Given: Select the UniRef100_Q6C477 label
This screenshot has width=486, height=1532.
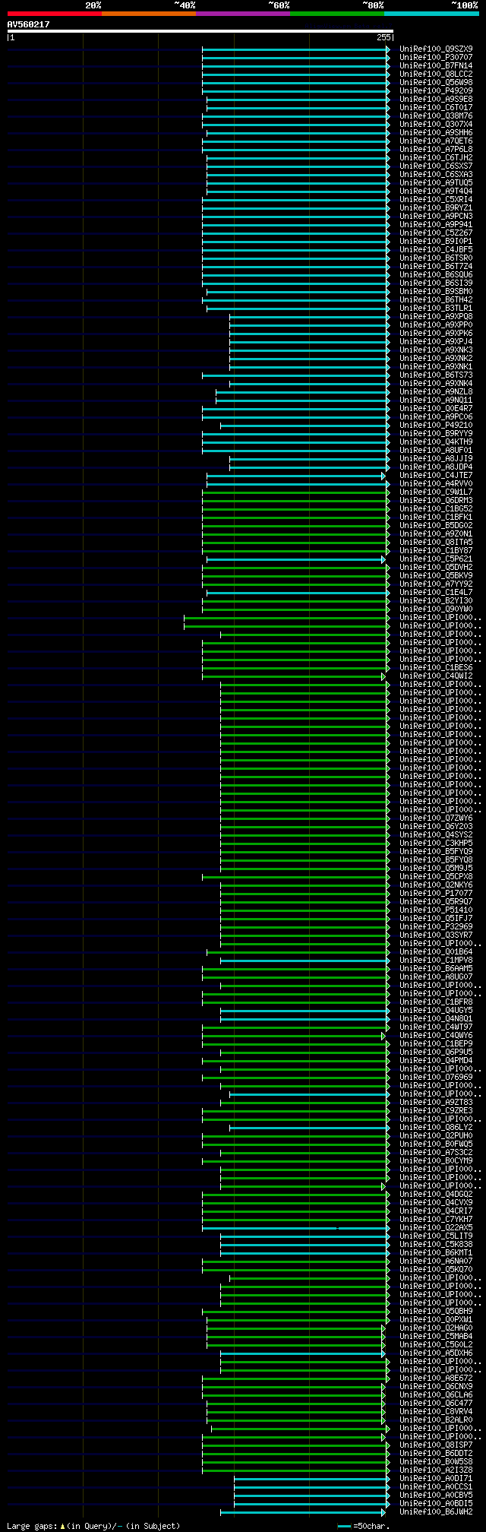Looking at the screenshot, I should pyautogui.click(x=436, y=1403).
